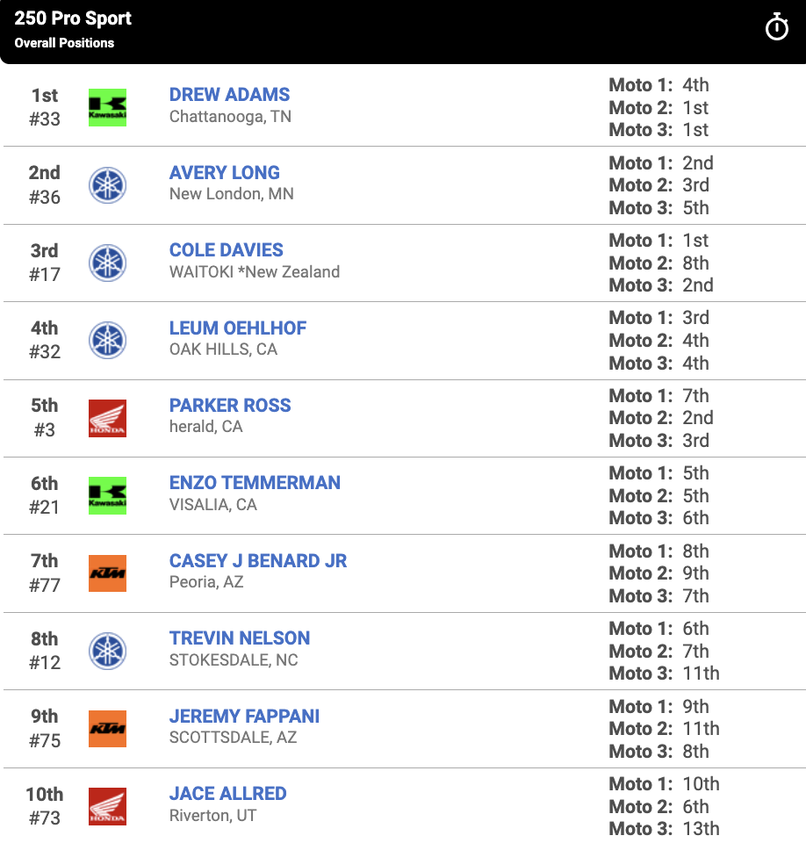Open Cole Davies rider profile
This screenshot has height=843, width=806.
[x=226, y=250]
